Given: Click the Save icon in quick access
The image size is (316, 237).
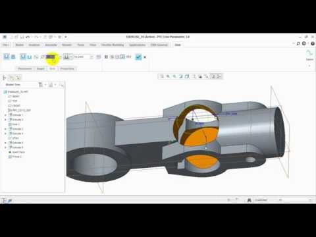Looking at the screenshot, I should pos(22,37).
